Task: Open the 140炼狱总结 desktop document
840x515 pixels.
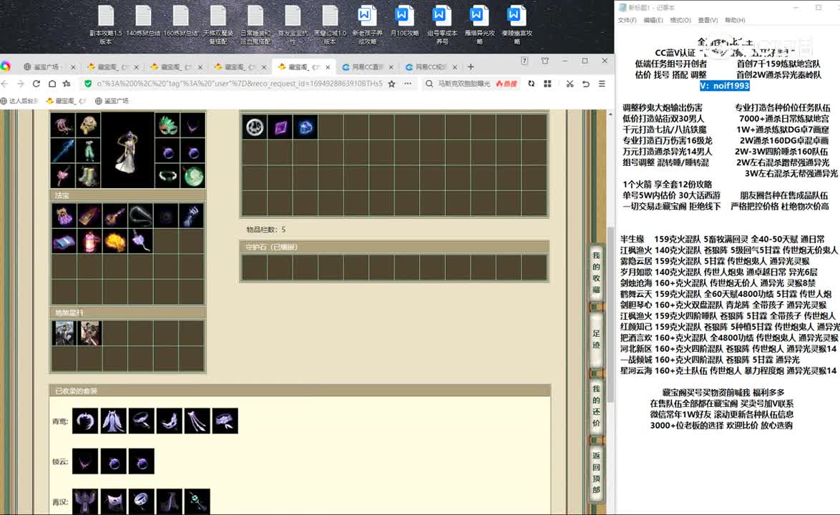Action: click(x=144, y=21)
